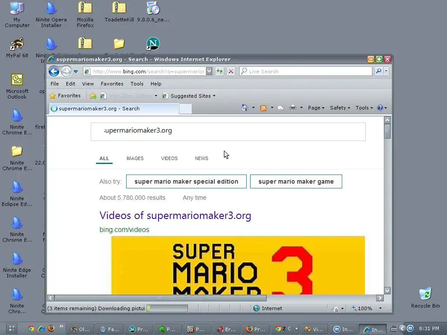
Task: Click the RSS Feeds icon
Action: 263,108
